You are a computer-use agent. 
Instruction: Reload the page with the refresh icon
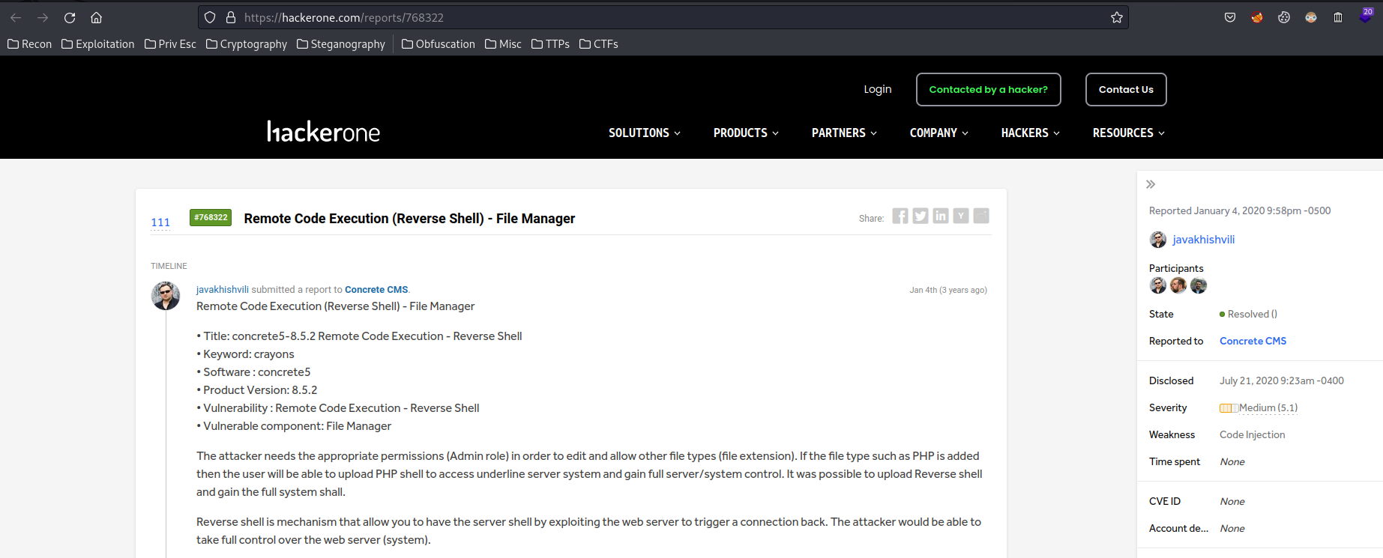(x=70, y=17)
